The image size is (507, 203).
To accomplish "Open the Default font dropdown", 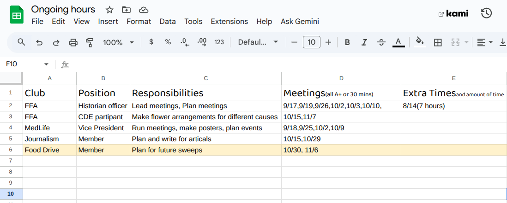I will click(x=258, y=42).
